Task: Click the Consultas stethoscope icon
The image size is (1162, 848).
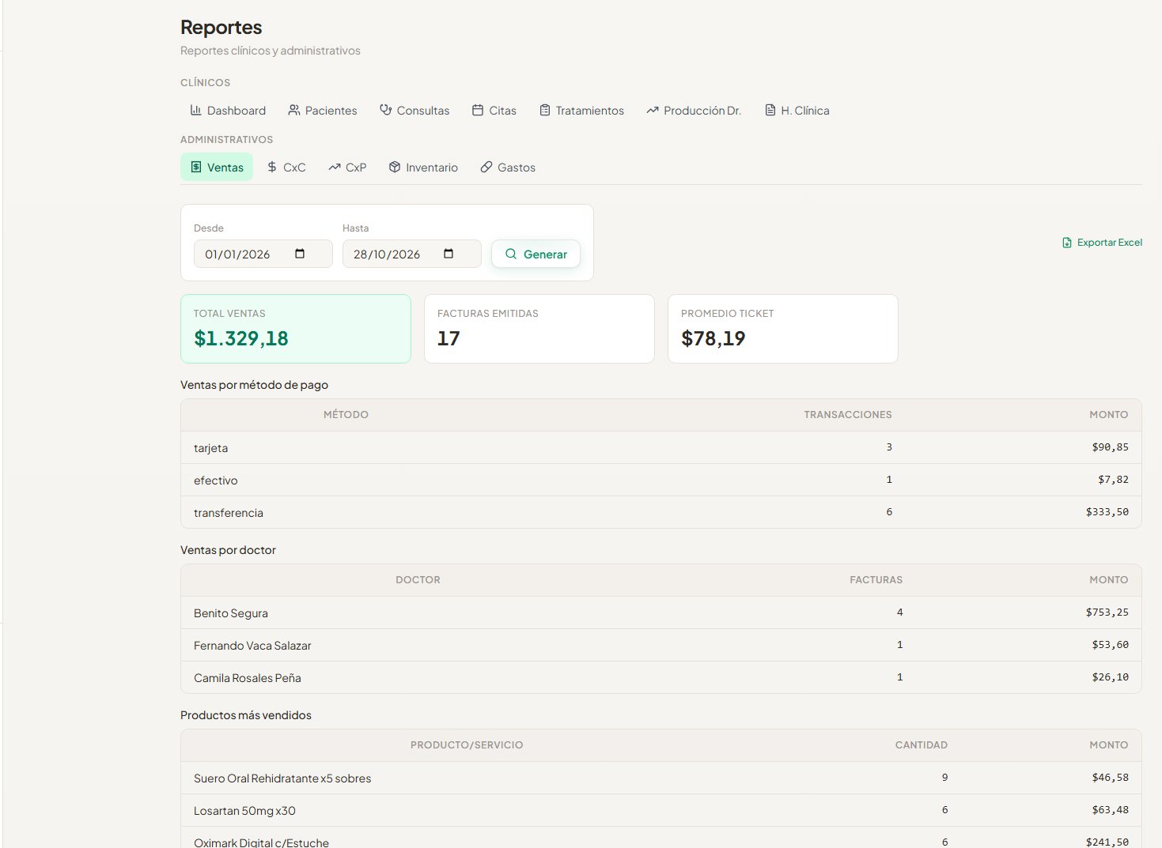Action: [x=386, y=111]
